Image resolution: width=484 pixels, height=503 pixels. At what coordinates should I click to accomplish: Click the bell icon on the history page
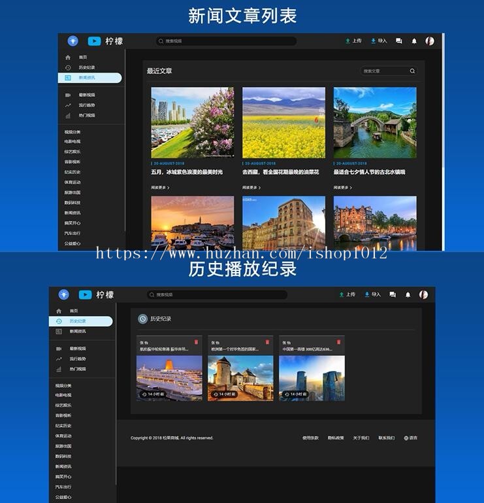click(x=408, y=294)
